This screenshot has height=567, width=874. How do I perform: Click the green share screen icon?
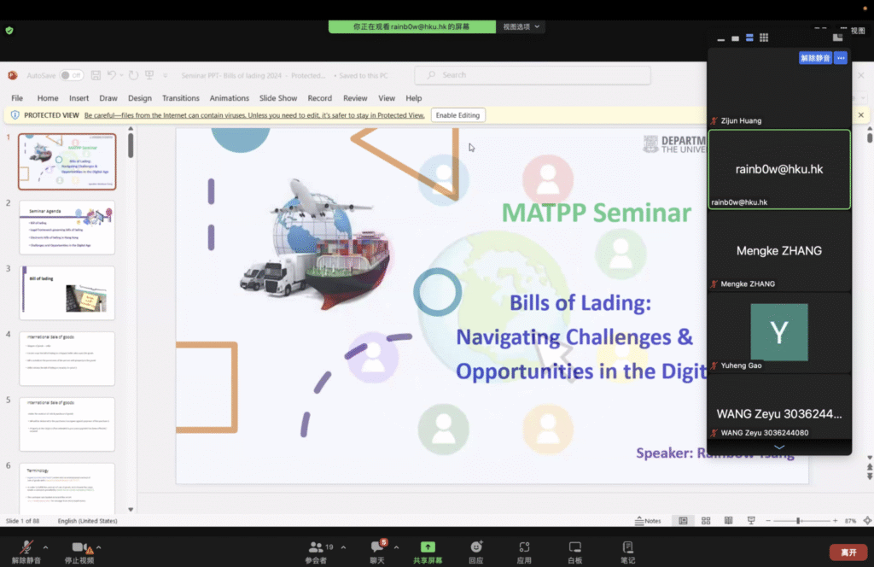pos(428,547)
